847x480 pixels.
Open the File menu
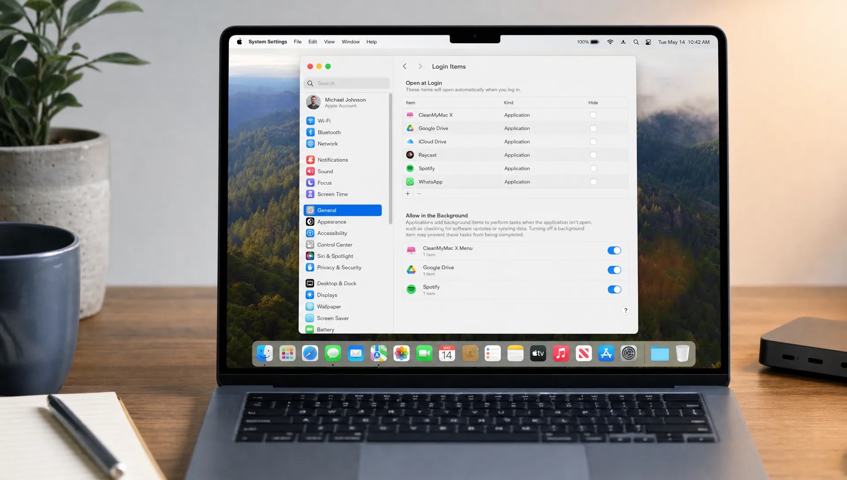point(298,42)
